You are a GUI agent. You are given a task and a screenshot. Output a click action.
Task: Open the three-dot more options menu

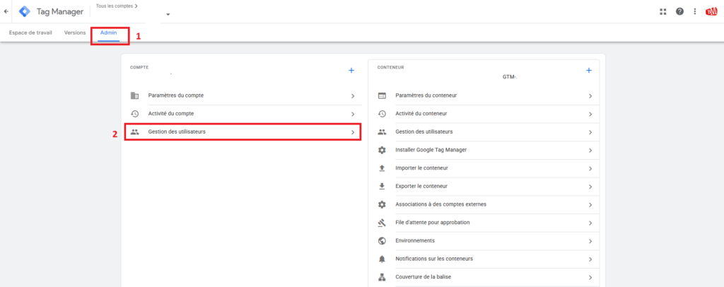click(695, 11)
